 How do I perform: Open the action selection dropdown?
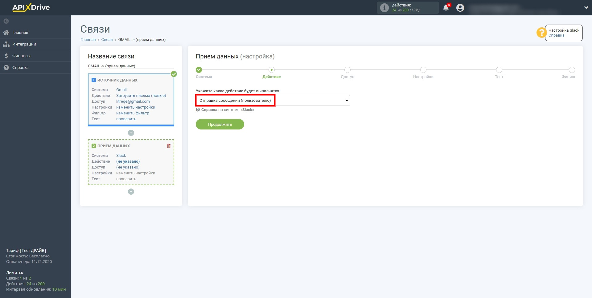(x=273, y=100)
